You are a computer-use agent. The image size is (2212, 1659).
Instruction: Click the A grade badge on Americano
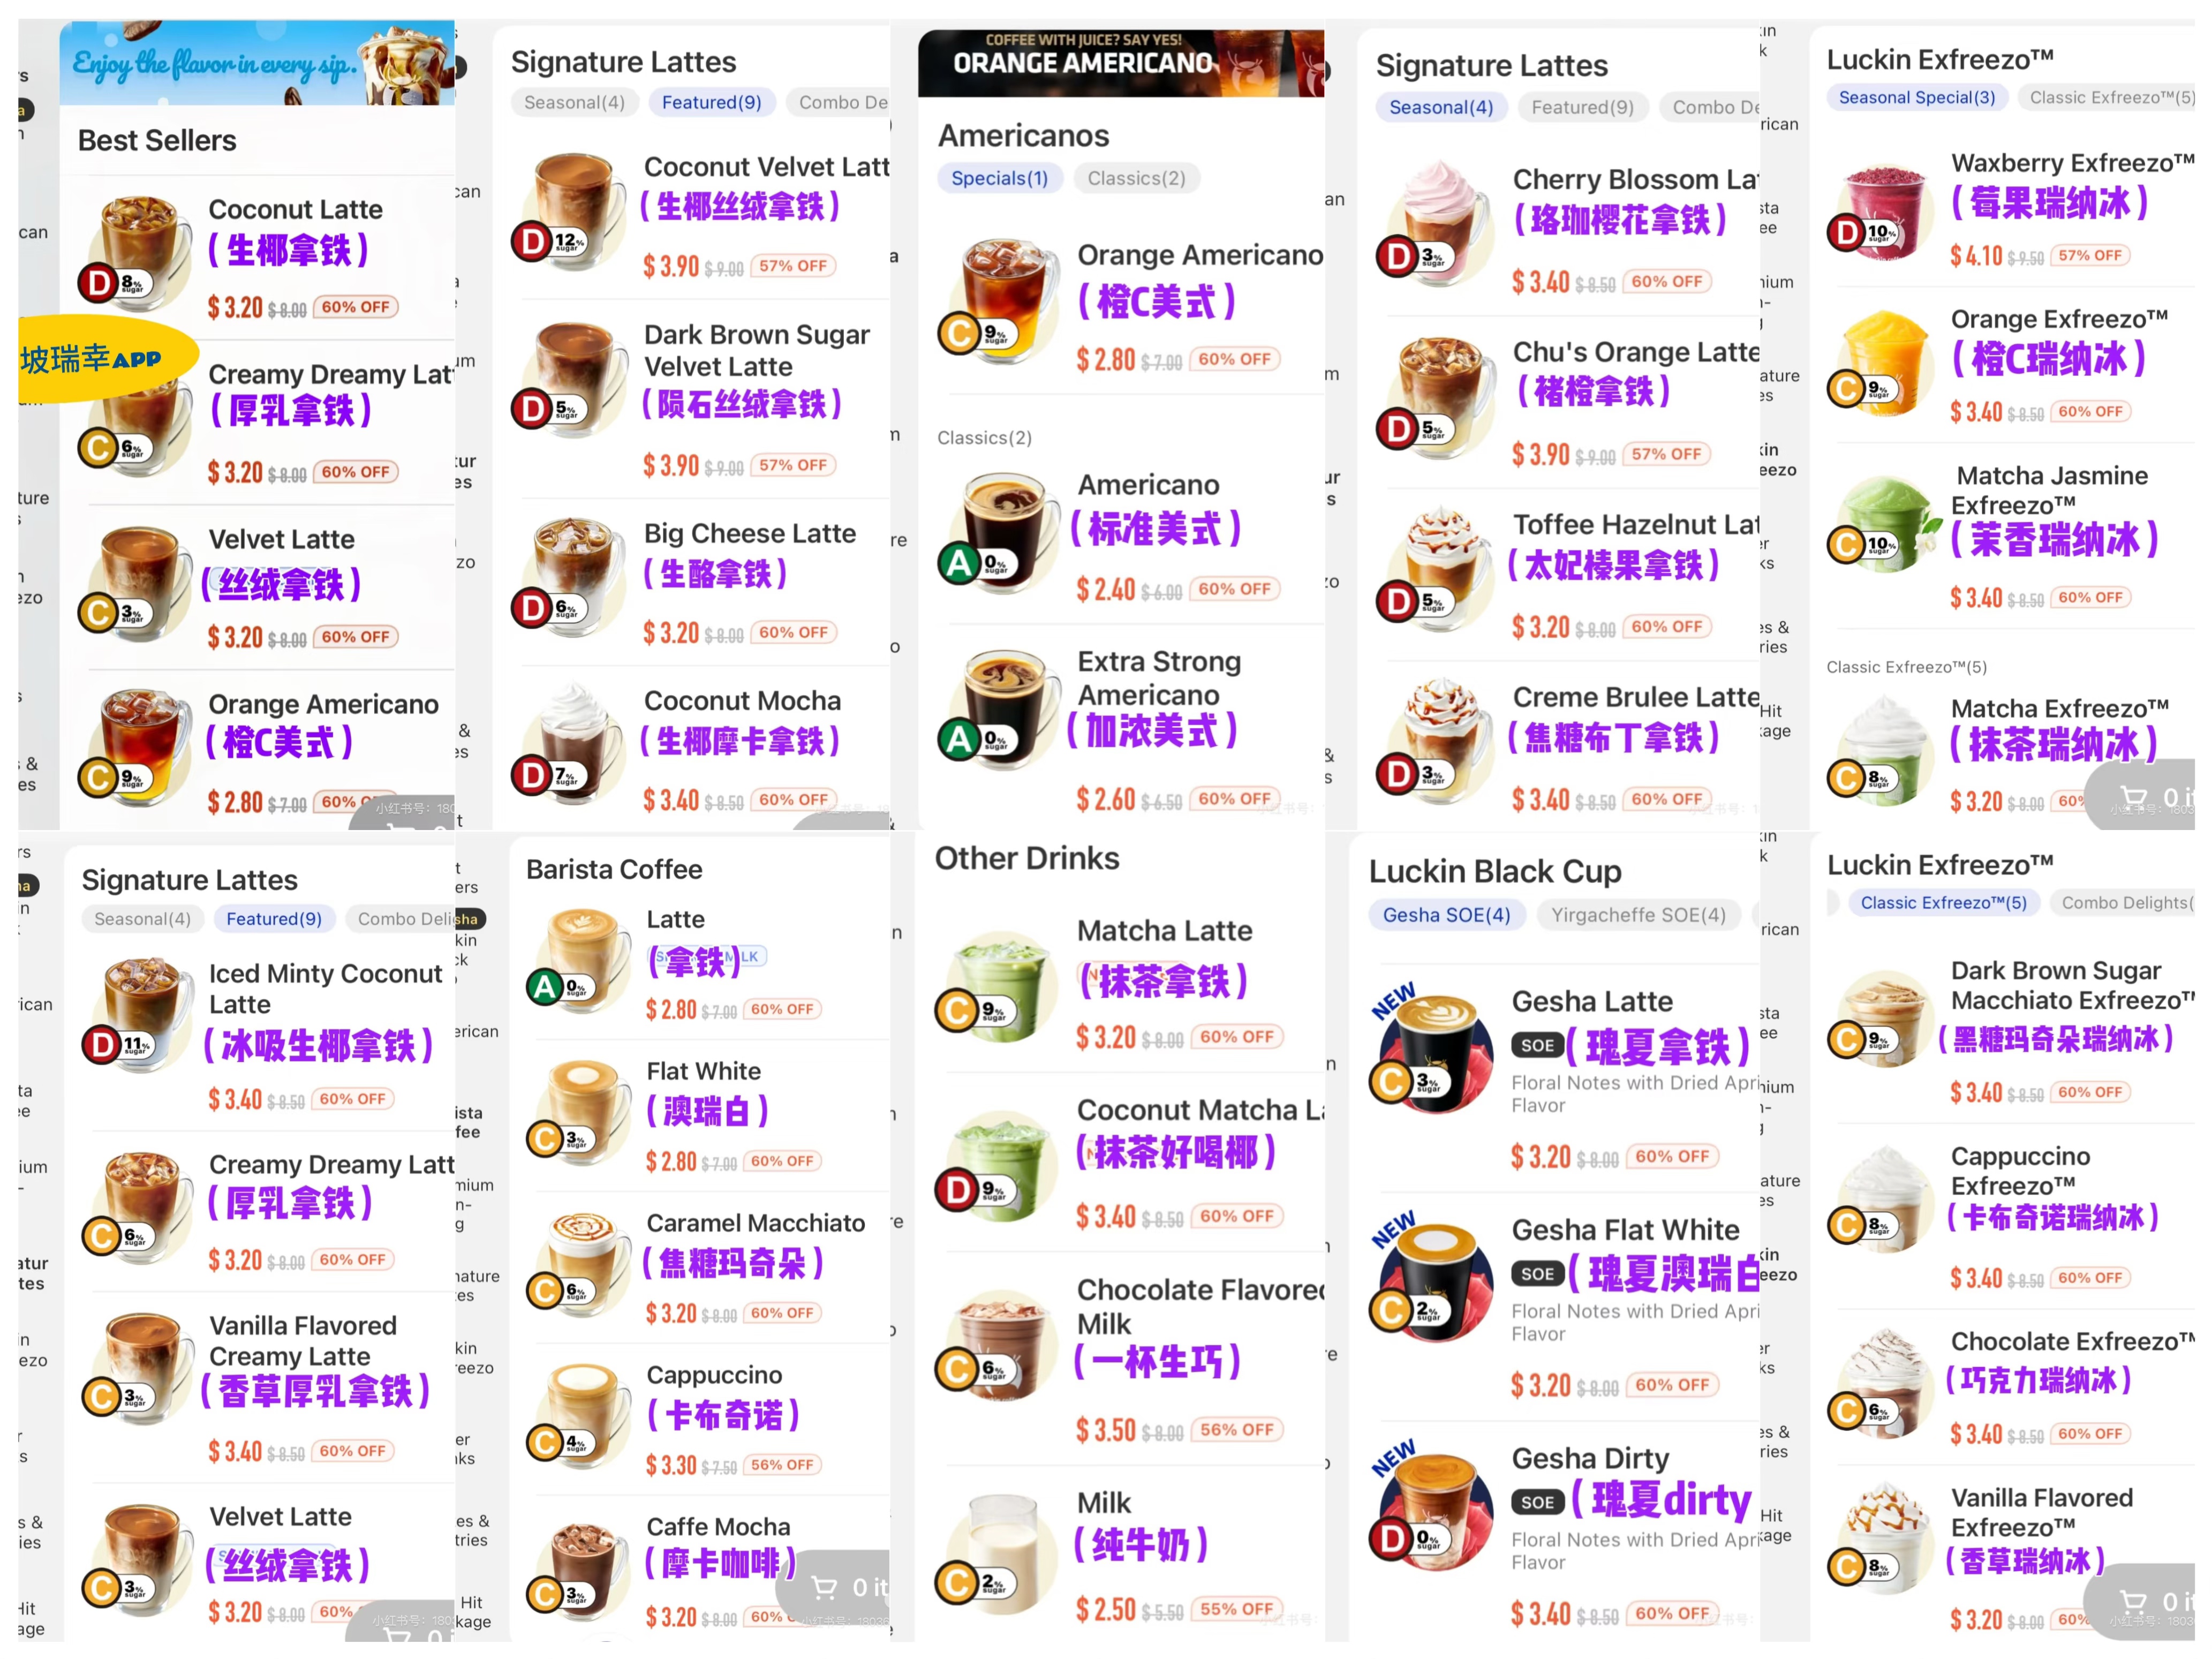958,564
